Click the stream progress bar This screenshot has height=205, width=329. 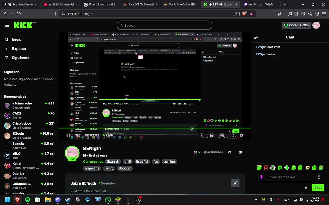coord(155,128)
